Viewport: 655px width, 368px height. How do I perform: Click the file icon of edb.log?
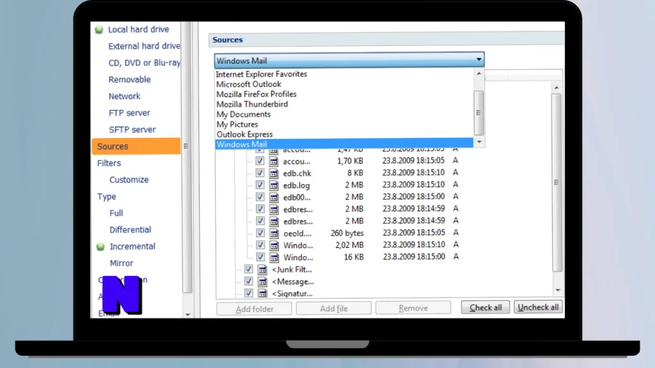click(274, 185)
